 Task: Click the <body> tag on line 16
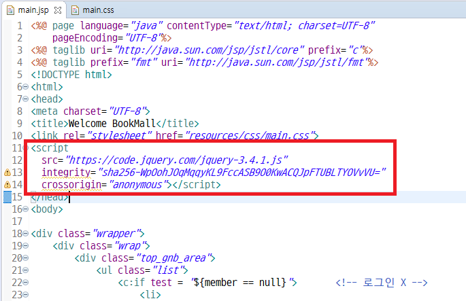pyautogui.click(x=47, y=209)
